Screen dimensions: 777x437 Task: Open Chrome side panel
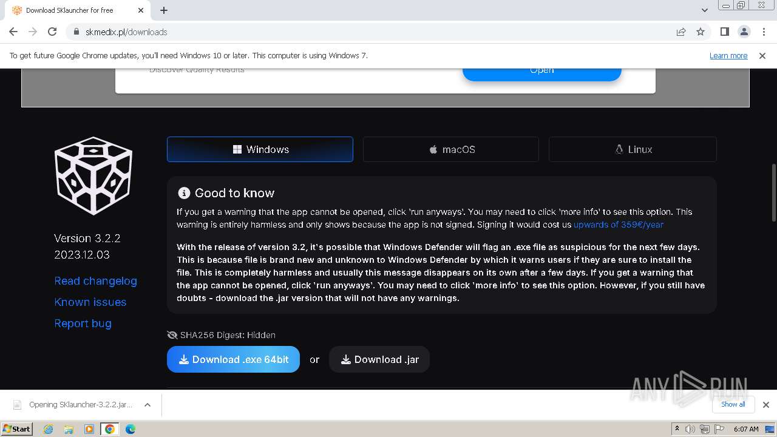tap(724, 32)
